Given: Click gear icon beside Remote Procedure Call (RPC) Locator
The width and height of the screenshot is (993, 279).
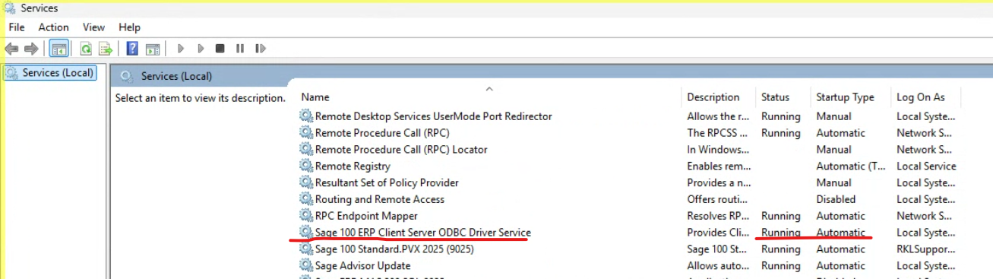Looking at the screenshot, I should click(x=306, y=150).
